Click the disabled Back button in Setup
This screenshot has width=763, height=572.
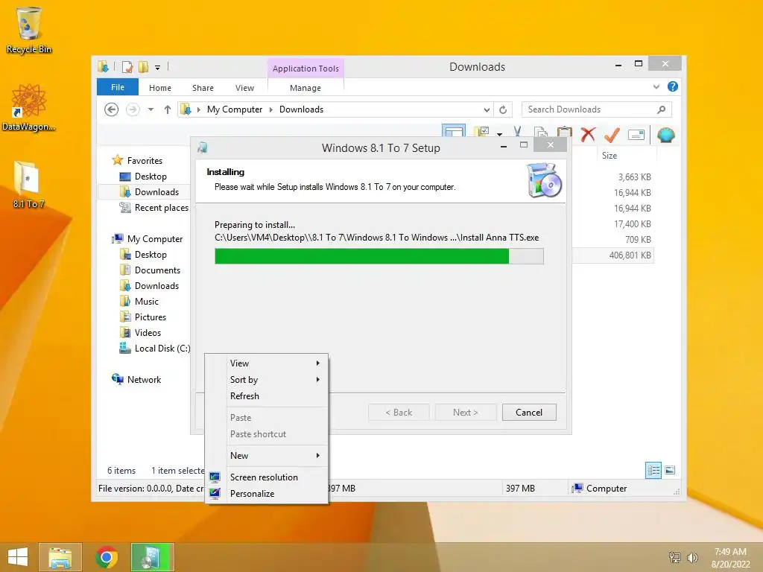[399, 413]
